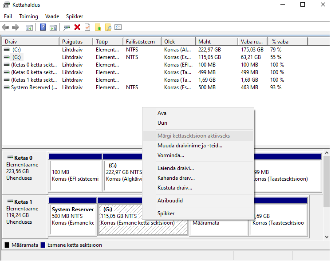
Task: Click the back arrow toolbar icon
Action: coord(6,28)
